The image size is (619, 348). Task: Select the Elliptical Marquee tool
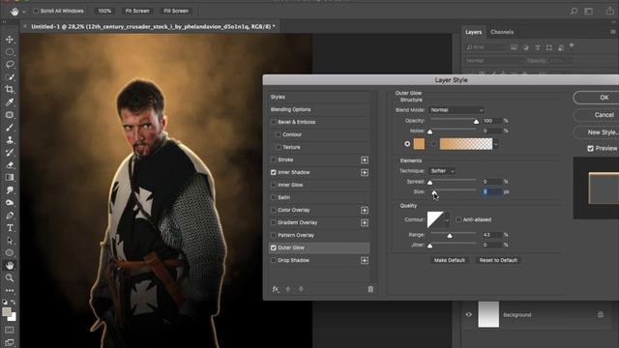(10, 52)
